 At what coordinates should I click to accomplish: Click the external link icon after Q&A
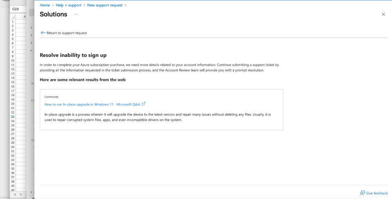(x=143, y=104)
